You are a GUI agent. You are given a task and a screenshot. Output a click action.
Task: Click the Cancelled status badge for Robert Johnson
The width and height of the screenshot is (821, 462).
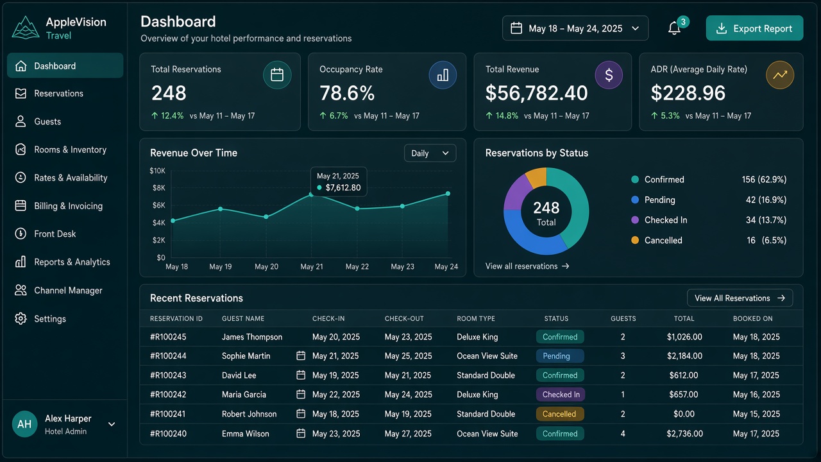click(x=560, y=414)
